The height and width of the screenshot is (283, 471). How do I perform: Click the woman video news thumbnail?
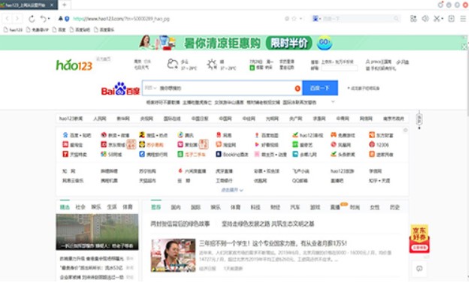(173, 255)
